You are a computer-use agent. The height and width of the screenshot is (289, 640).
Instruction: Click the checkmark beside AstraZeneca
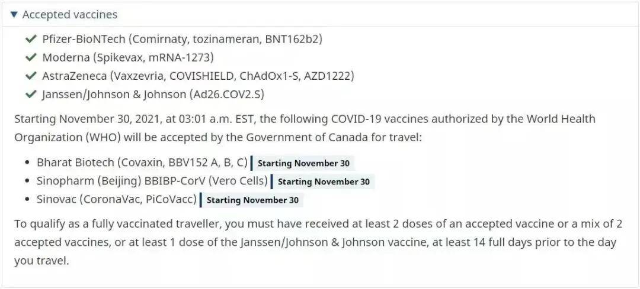point(31,76)
